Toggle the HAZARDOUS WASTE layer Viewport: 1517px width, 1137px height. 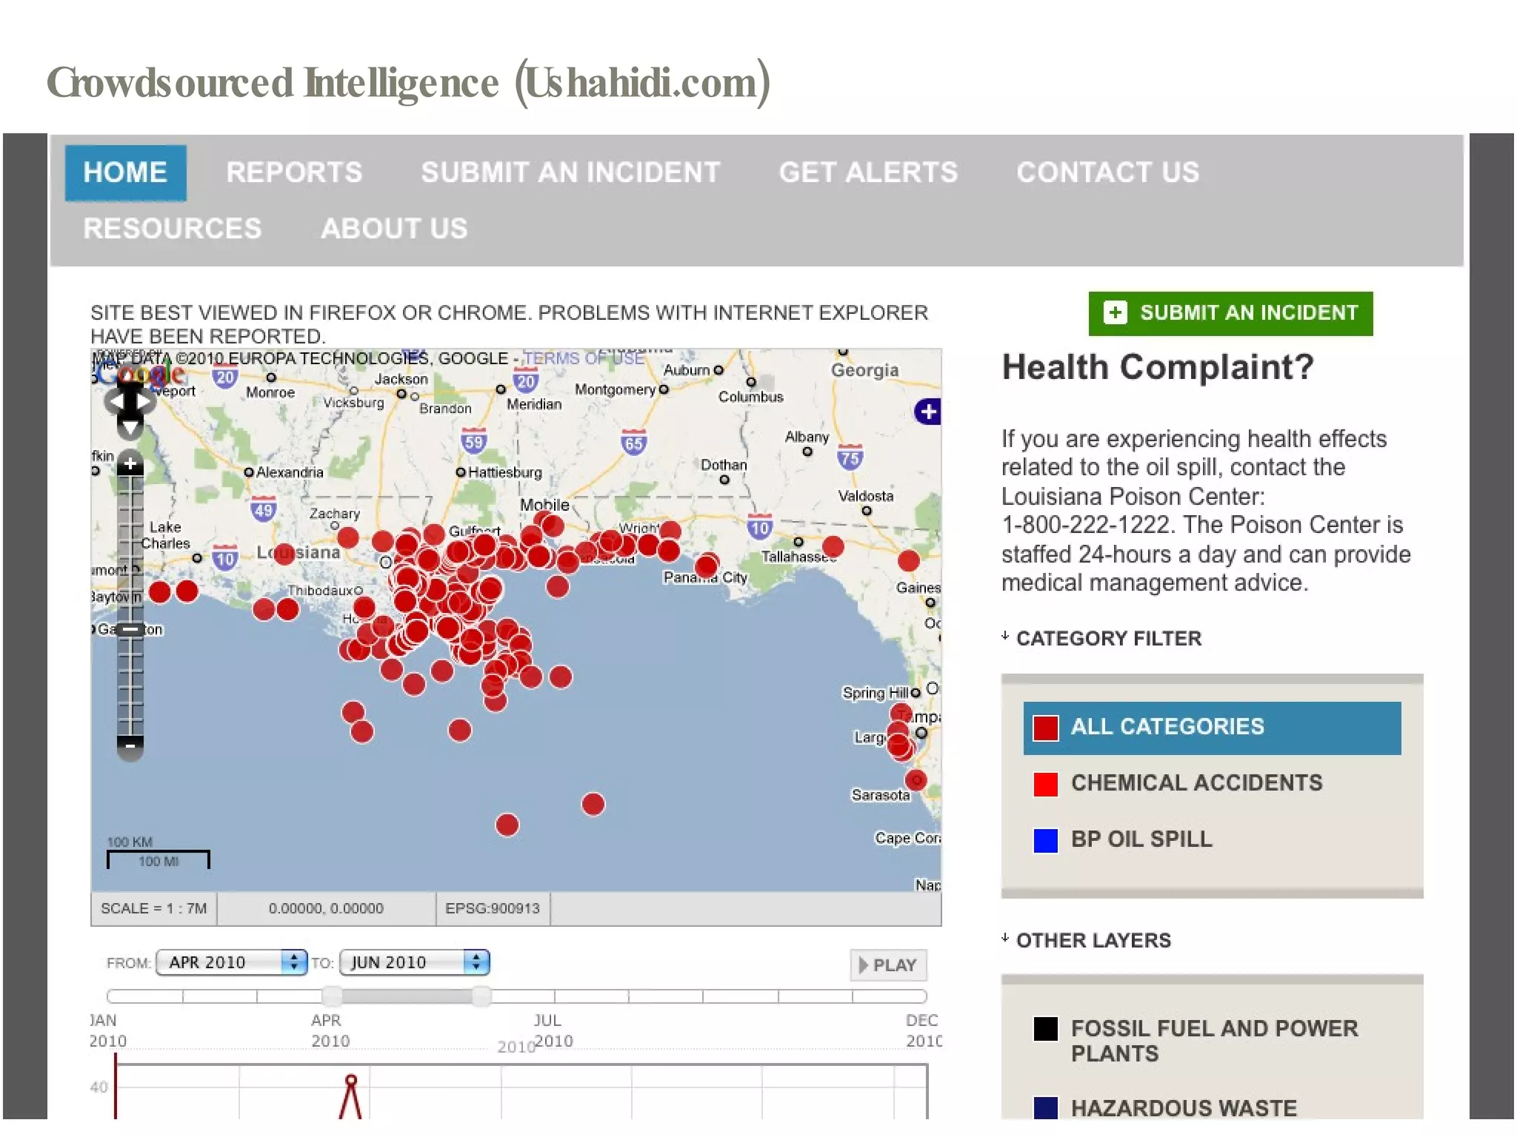[1165, 1108]
